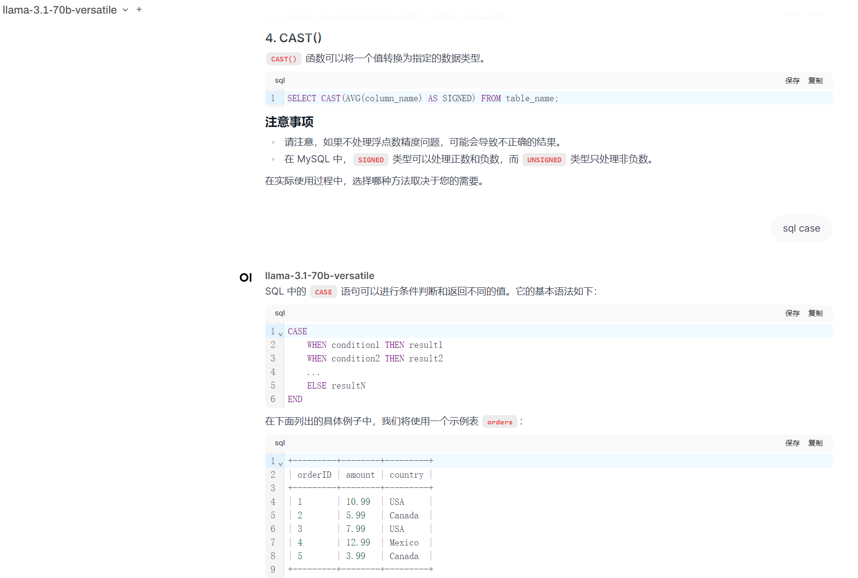Click the UNSIGNED inline code badge
Screen dimensions: 858x578
tap(544, 159)
